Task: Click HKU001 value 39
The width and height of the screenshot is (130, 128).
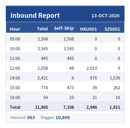Action: coord(95,88)
